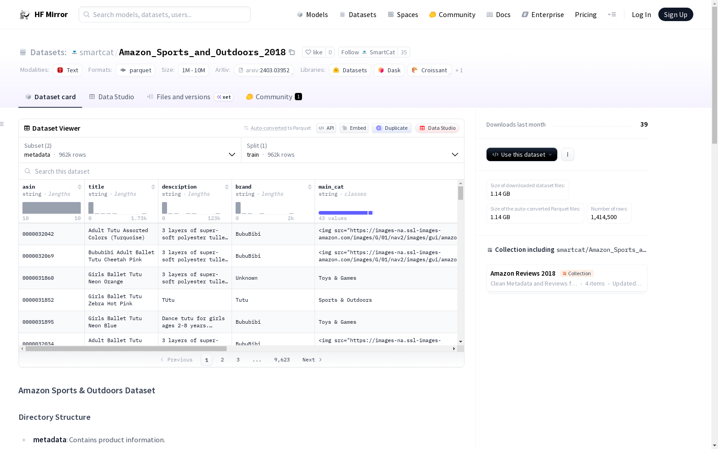This screenshot has width=718, height=449.
Task: Select the 1M - 10M size tag
Action: point(193,70)
